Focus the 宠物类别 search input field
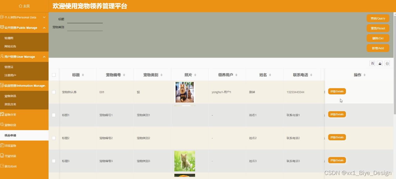 [85, 27]
